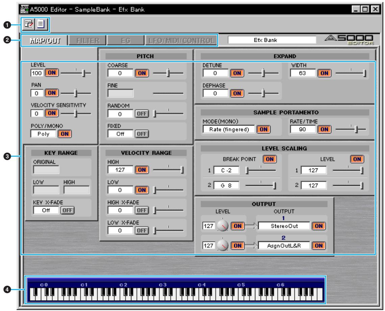Viewport: 385px width, 311px height.
Task: Enable the HIGH X-FADE OFF button
Action: point(142,210)
